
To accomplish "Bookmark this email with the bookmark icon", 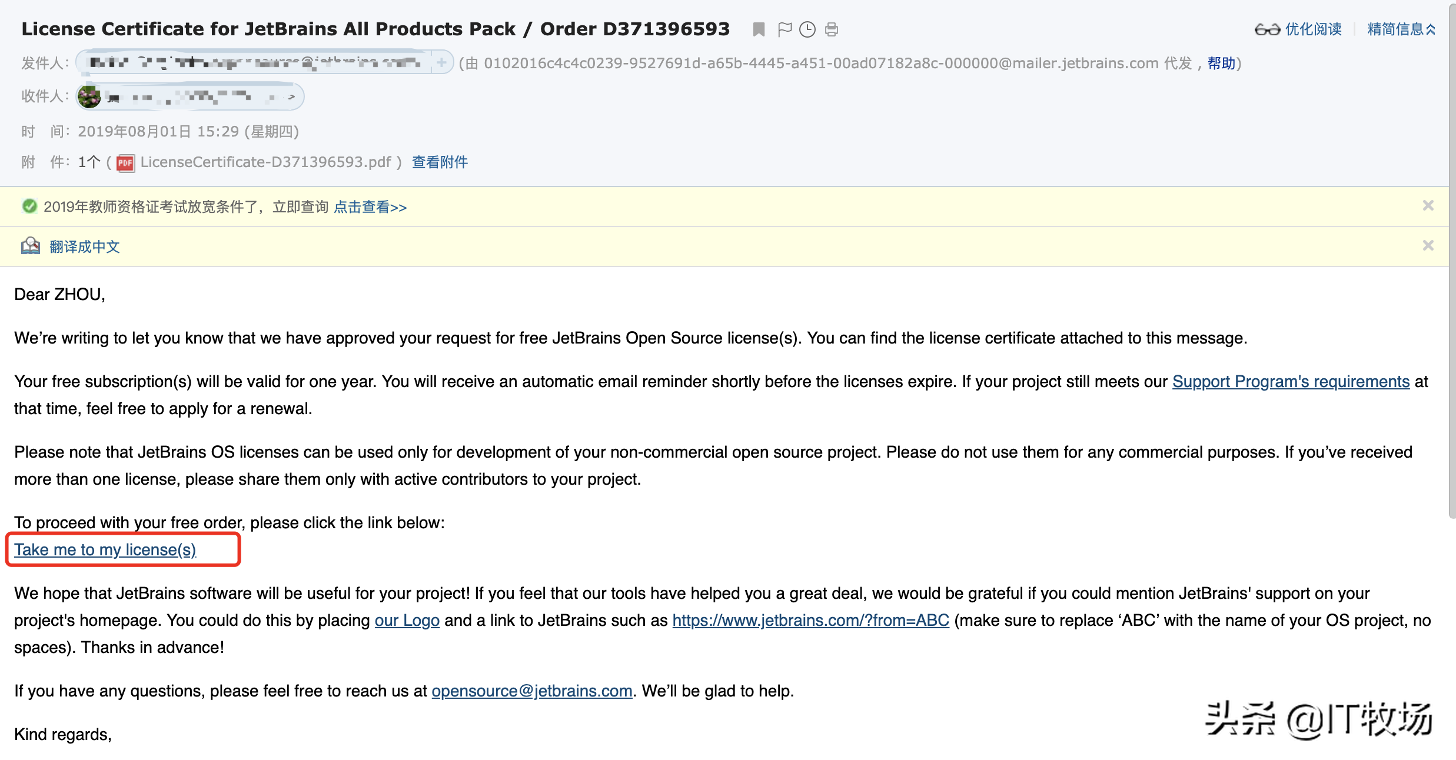I will 759,29.
